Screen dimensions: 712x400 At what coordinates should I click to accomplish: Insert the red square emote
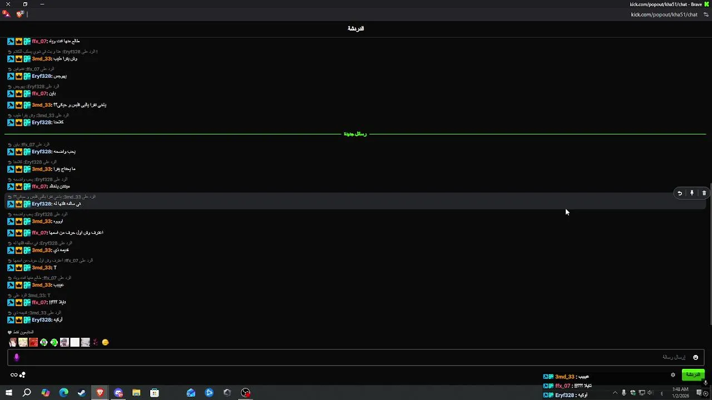click(x=33, y=342)
